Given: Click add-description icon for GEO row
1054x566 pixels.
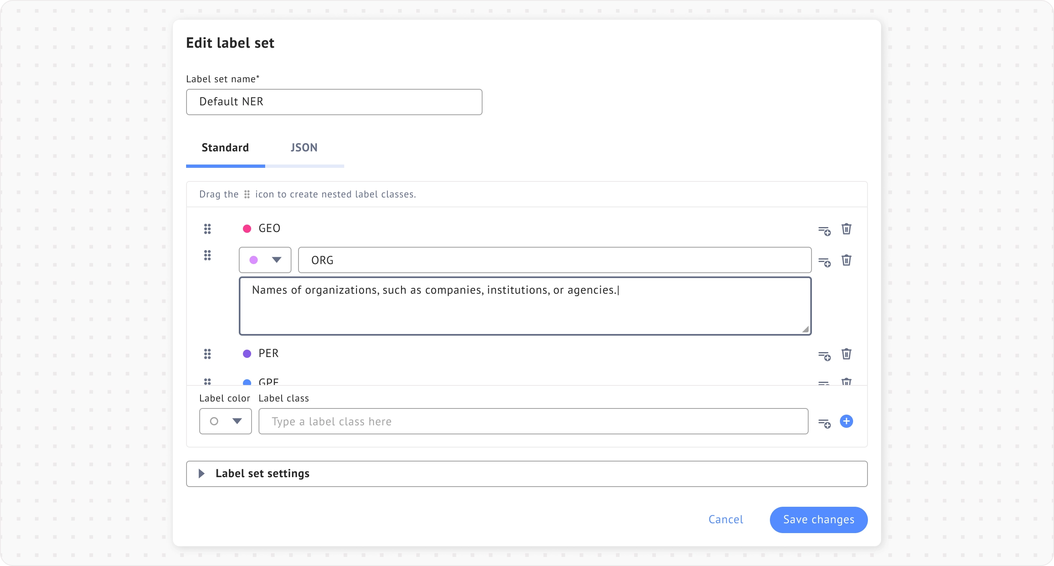Looking at the screenshot, I should (x=824, y=231).
